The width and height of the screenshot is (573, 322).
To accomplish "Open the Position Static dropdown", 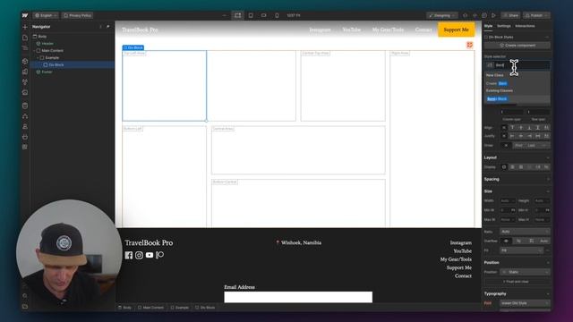I will click(525, 272).
